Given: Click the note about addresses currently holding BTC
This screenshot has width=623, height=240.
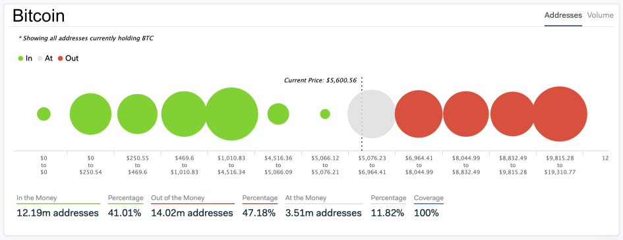Looking at the screenshot, I should click(x=86, y=38).
